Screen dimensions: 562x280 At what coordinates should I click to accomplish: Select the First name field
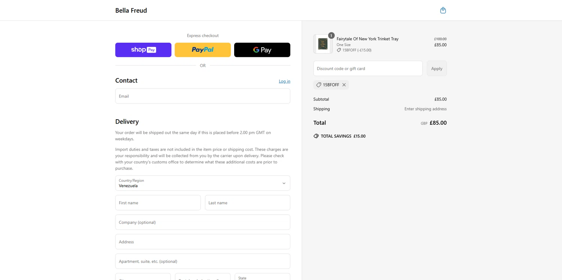158,203
